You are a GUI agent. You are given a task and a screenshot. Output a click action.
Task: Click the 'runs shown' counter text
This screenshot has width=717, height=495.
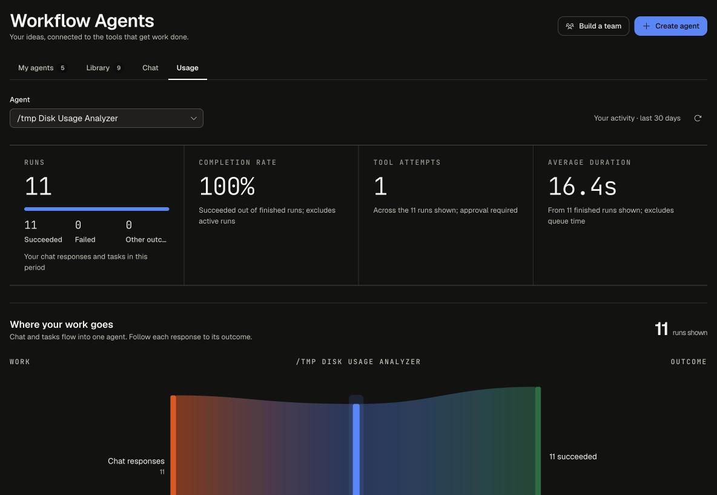point(690,333)
